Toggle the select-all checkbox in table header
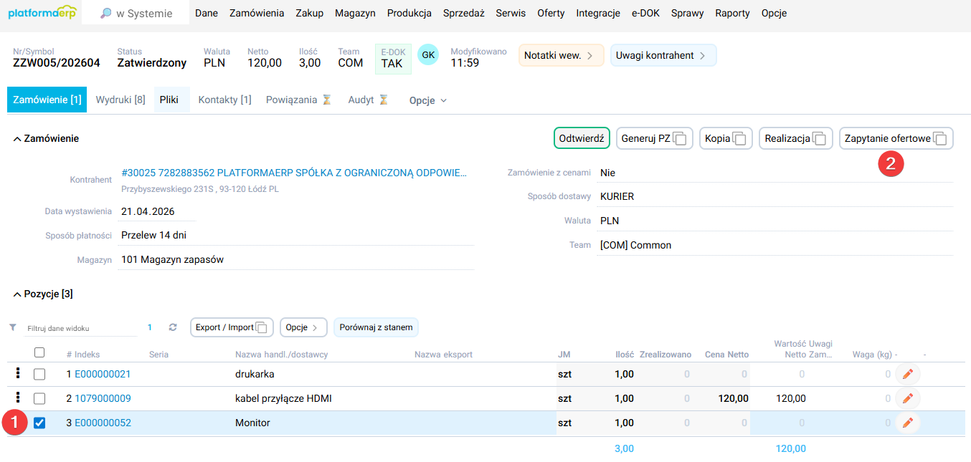The width and height of the screenshot is (971, 462). click(39, 352)
